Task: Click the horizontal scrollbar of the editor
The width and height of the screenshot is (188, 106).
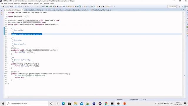Action: 95,97
